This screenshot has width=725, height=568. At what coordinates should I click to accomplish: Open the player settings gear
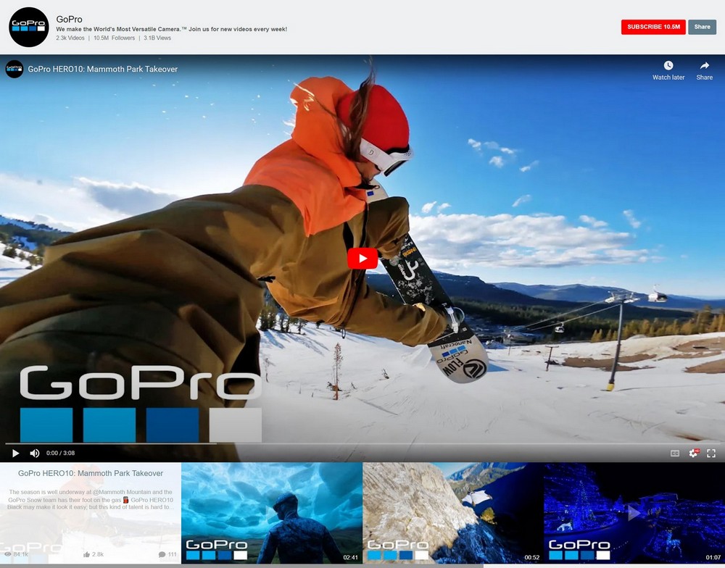click(693, 454)
